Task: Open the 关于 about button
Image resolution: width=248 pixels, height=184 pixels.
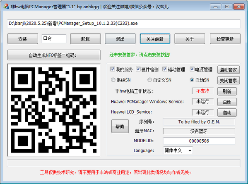Action: (190, 39)
